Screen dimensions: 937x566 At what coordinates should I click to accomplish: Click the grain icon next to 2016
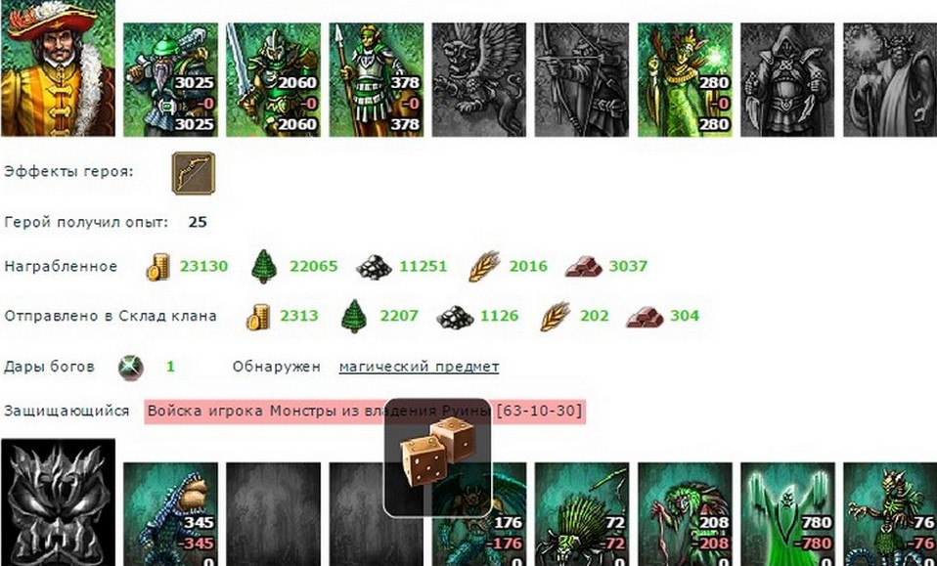point(484,266)
